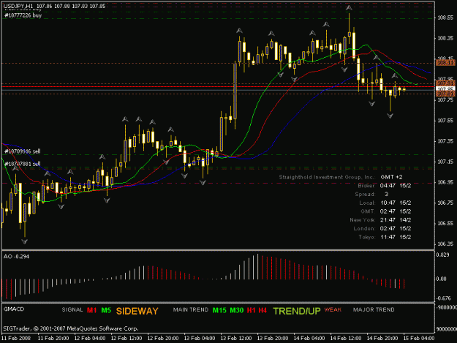Screen dimensions: 457x343
Task: Click the SIGNAL label
Action: [x=72, y=310]
